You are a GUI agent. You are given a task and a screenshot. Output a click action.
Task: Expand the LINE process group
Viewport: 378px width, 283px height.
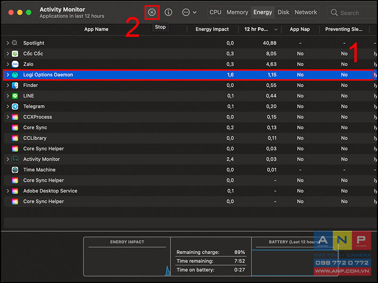[8, 96]
